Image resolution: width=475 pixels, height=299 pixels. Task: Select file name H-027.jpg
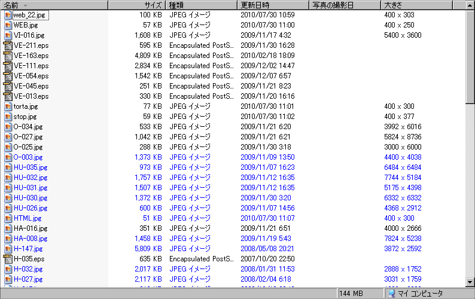(x=28, y=279)
